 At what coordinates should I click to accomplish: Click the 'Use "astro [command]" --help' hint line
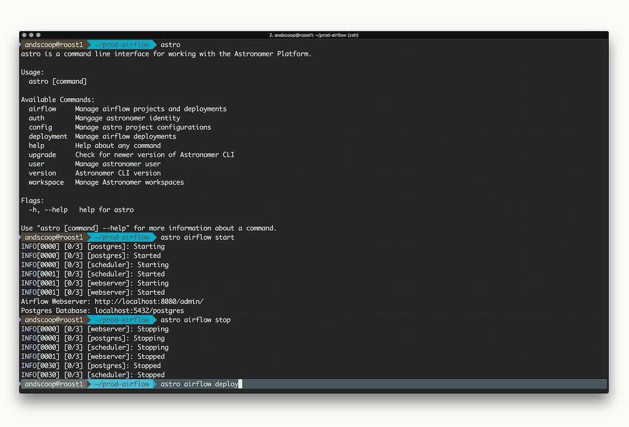tap(149, 228)
